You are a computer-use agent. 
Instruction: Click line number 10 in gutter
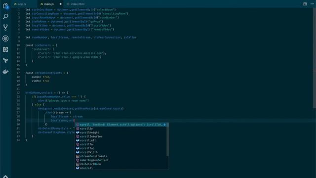click(18, 45)
